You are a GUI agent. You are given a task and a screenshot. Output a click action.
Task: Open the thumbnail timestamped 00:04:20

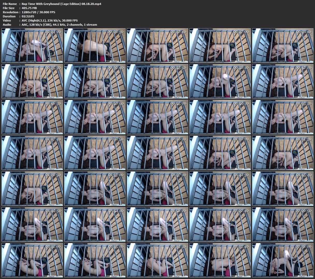(32, 46)
